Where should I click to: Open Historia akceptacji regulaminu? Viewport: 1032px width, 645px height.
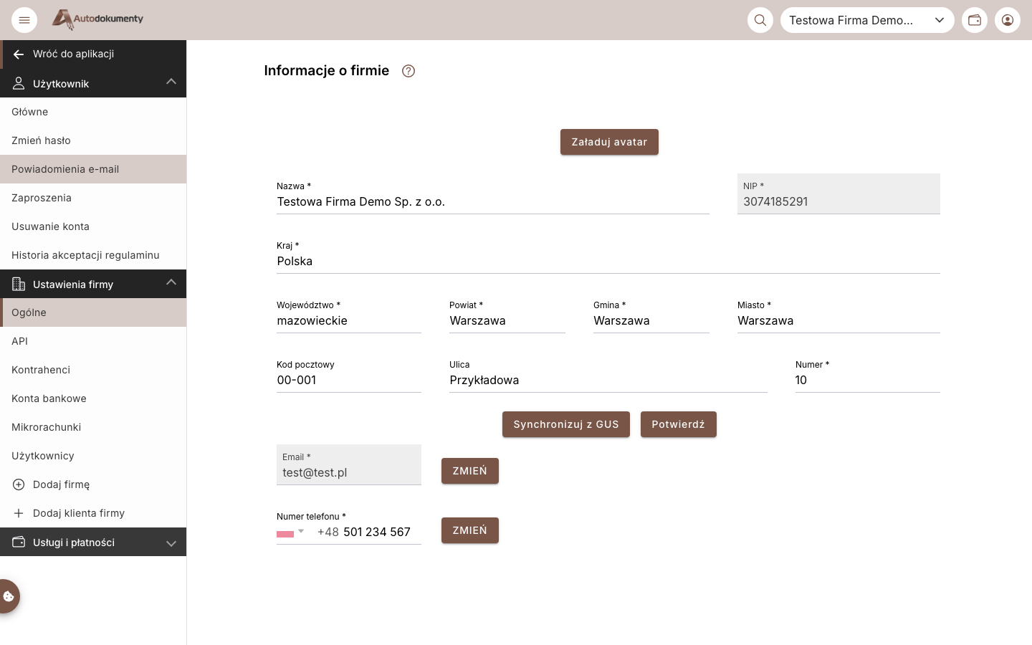click(93, 255)
